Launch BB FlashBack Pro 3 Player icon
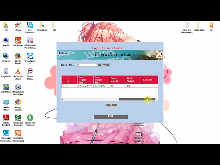The image size is (220, 165). (x=18, y=89)
